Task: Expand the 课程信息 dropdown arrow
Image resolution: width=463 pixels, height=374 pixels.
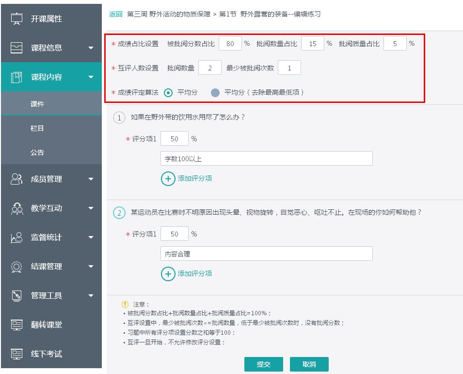Action: coord(91,48)
